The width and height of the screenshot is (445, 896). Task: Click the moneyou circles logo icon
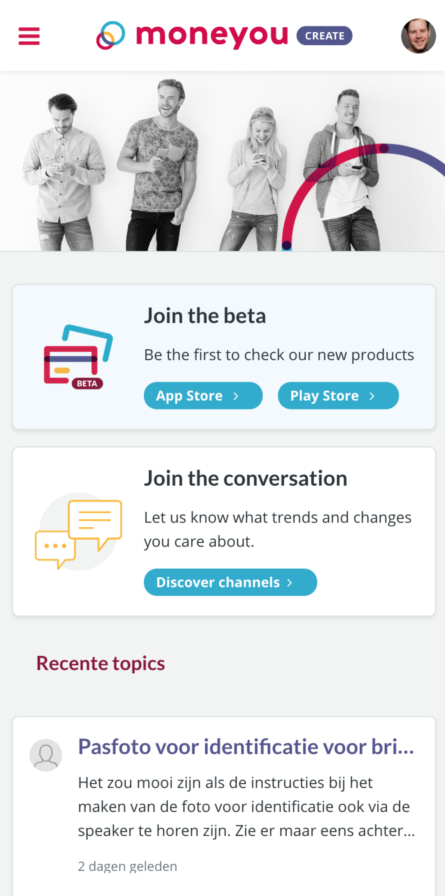coord(110,35)
